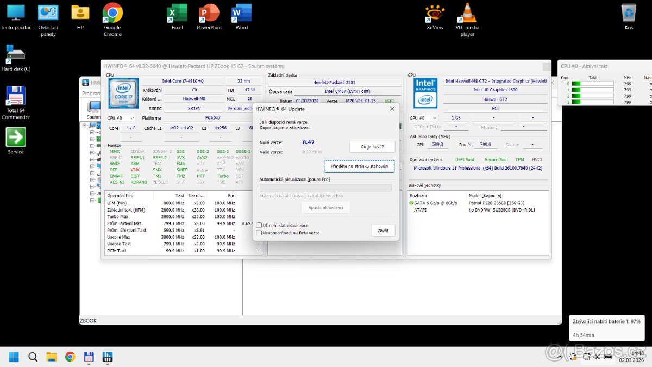Click the Intel Graphics GPU logo
Viewport: 652px width, 367px height.
pyautogui.click(x=425, y=93)
